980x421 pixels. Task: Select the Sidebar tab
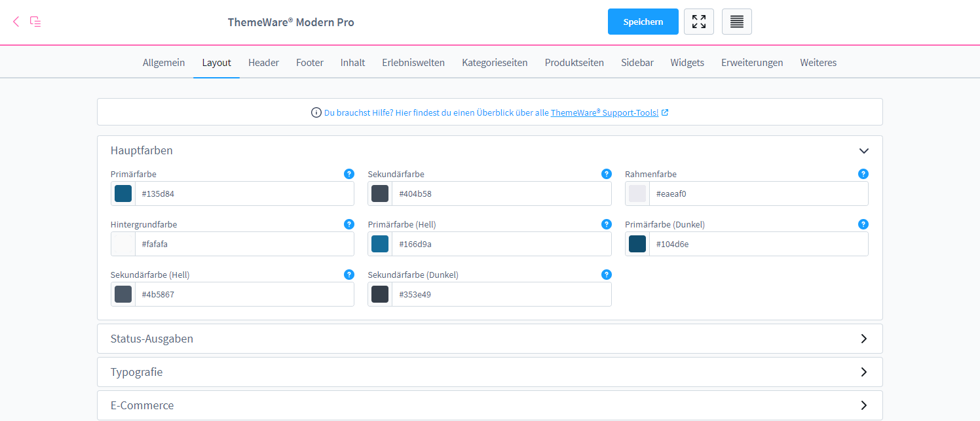637,63
